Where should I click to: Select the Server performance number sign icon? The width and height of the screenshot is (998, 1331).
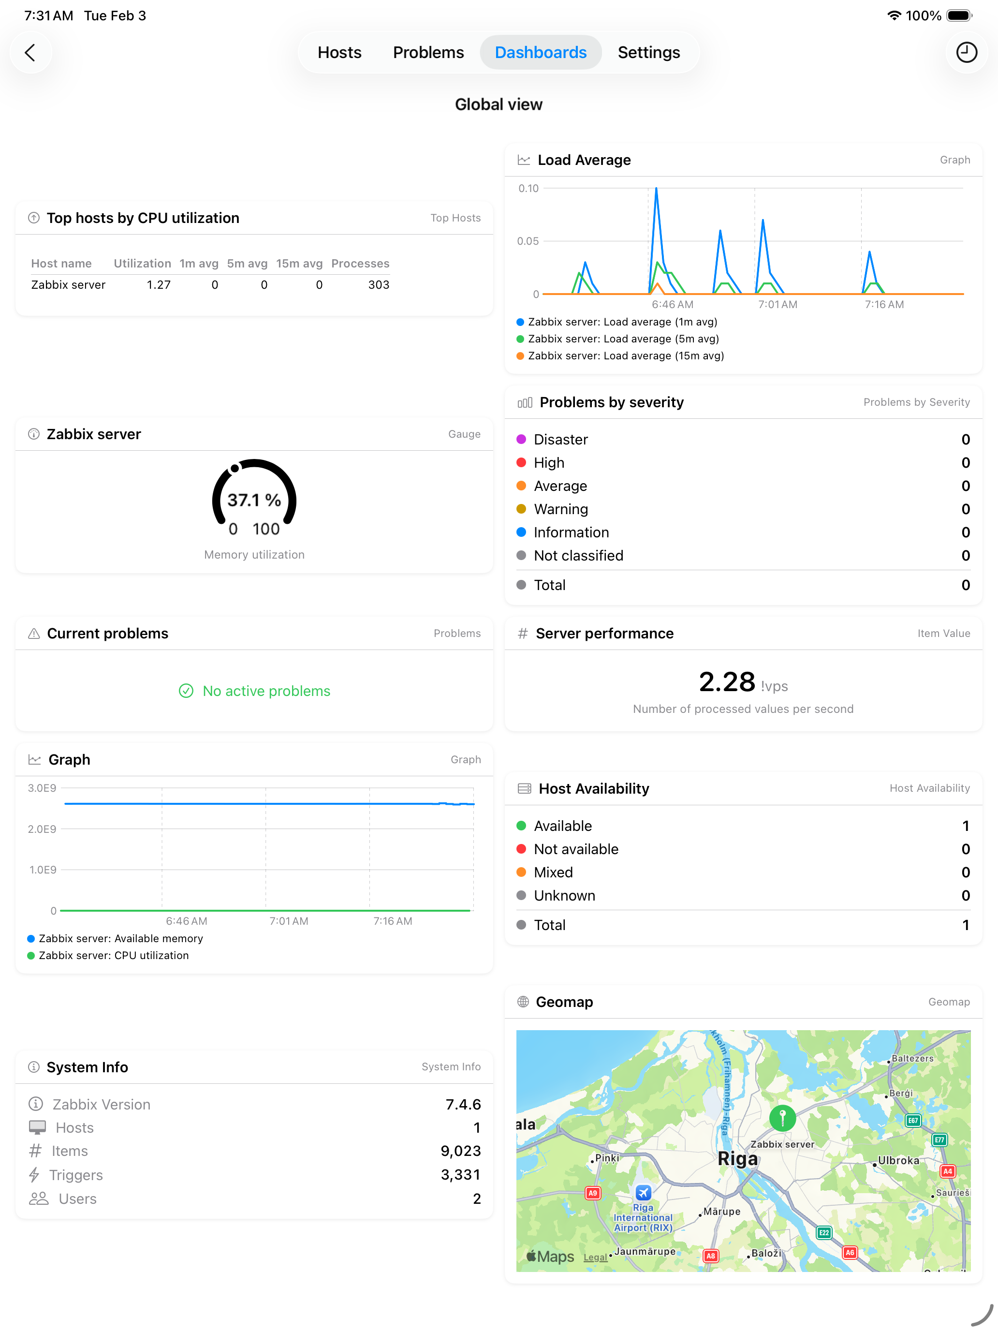(x=522, y=633)
